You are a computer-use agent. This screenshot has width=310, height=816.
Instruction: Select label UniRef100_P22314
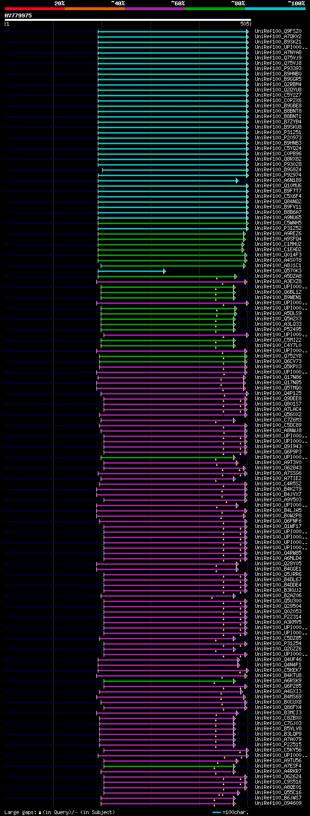[278, 617]
